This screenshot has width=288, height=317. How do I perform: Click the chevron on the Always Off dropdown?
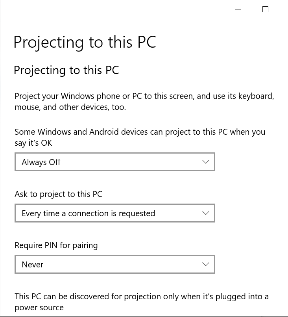pos(205,162)
